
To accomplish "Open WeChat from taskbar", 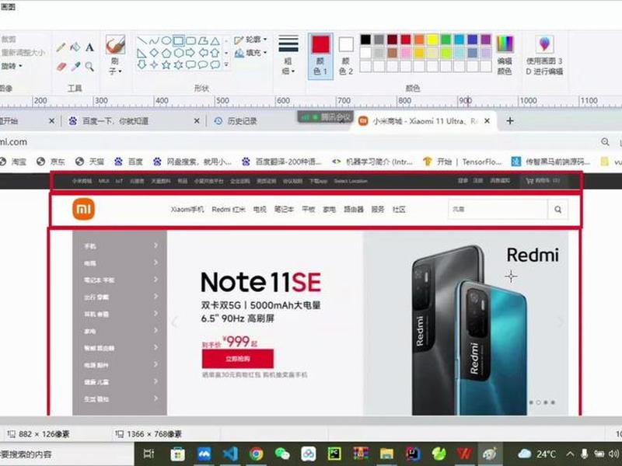I will 282,454.
